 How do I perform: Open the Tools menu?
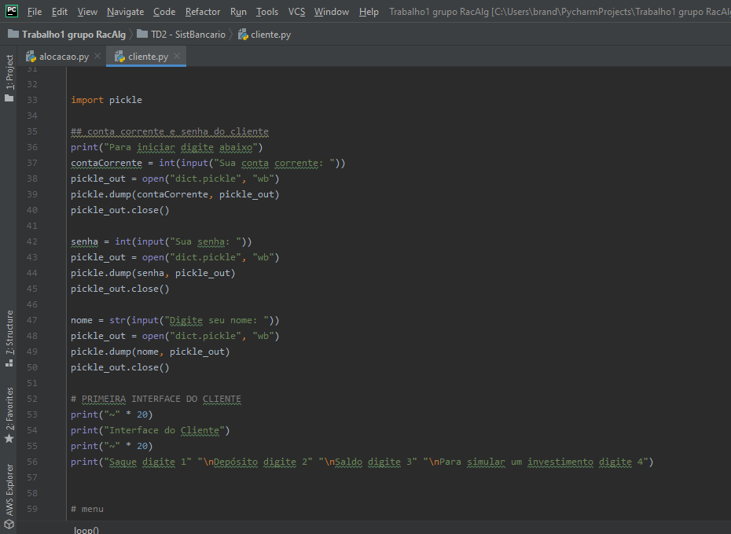tap(267, 12)
